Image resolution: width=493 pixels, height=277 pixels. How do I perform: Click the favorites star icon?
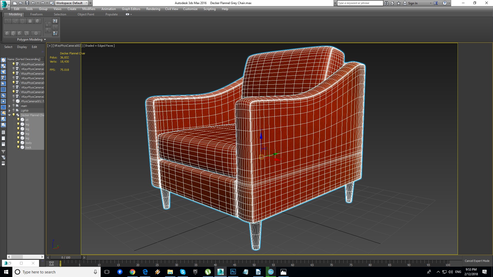click(399, 3)
